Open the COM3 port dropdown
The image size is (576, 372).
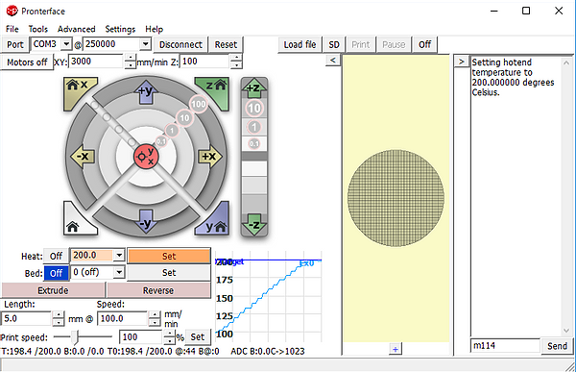(66, 44)
